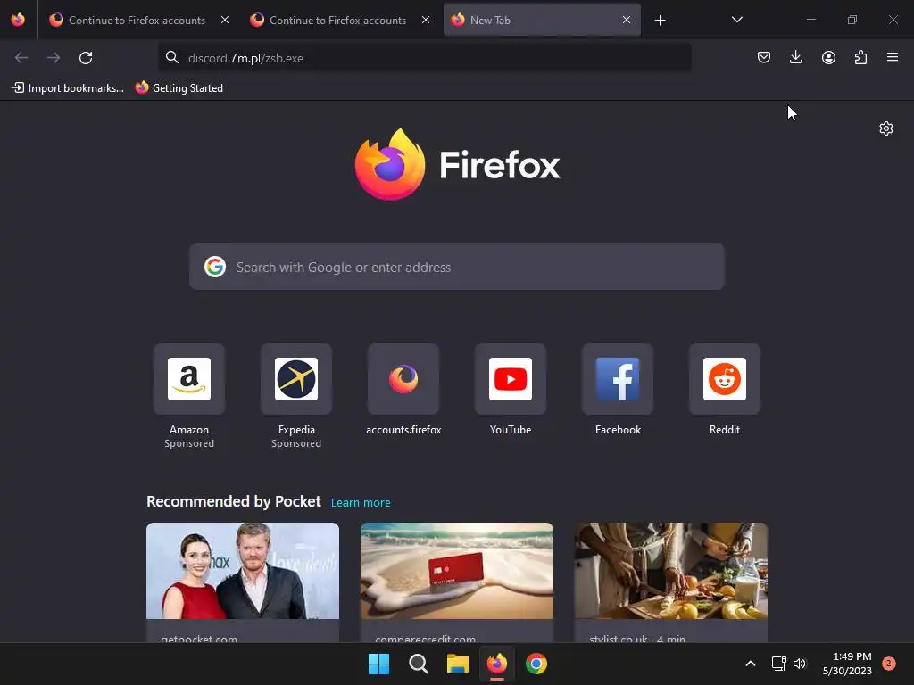Expand the list all tabs dropdown

tap(736, 20)
